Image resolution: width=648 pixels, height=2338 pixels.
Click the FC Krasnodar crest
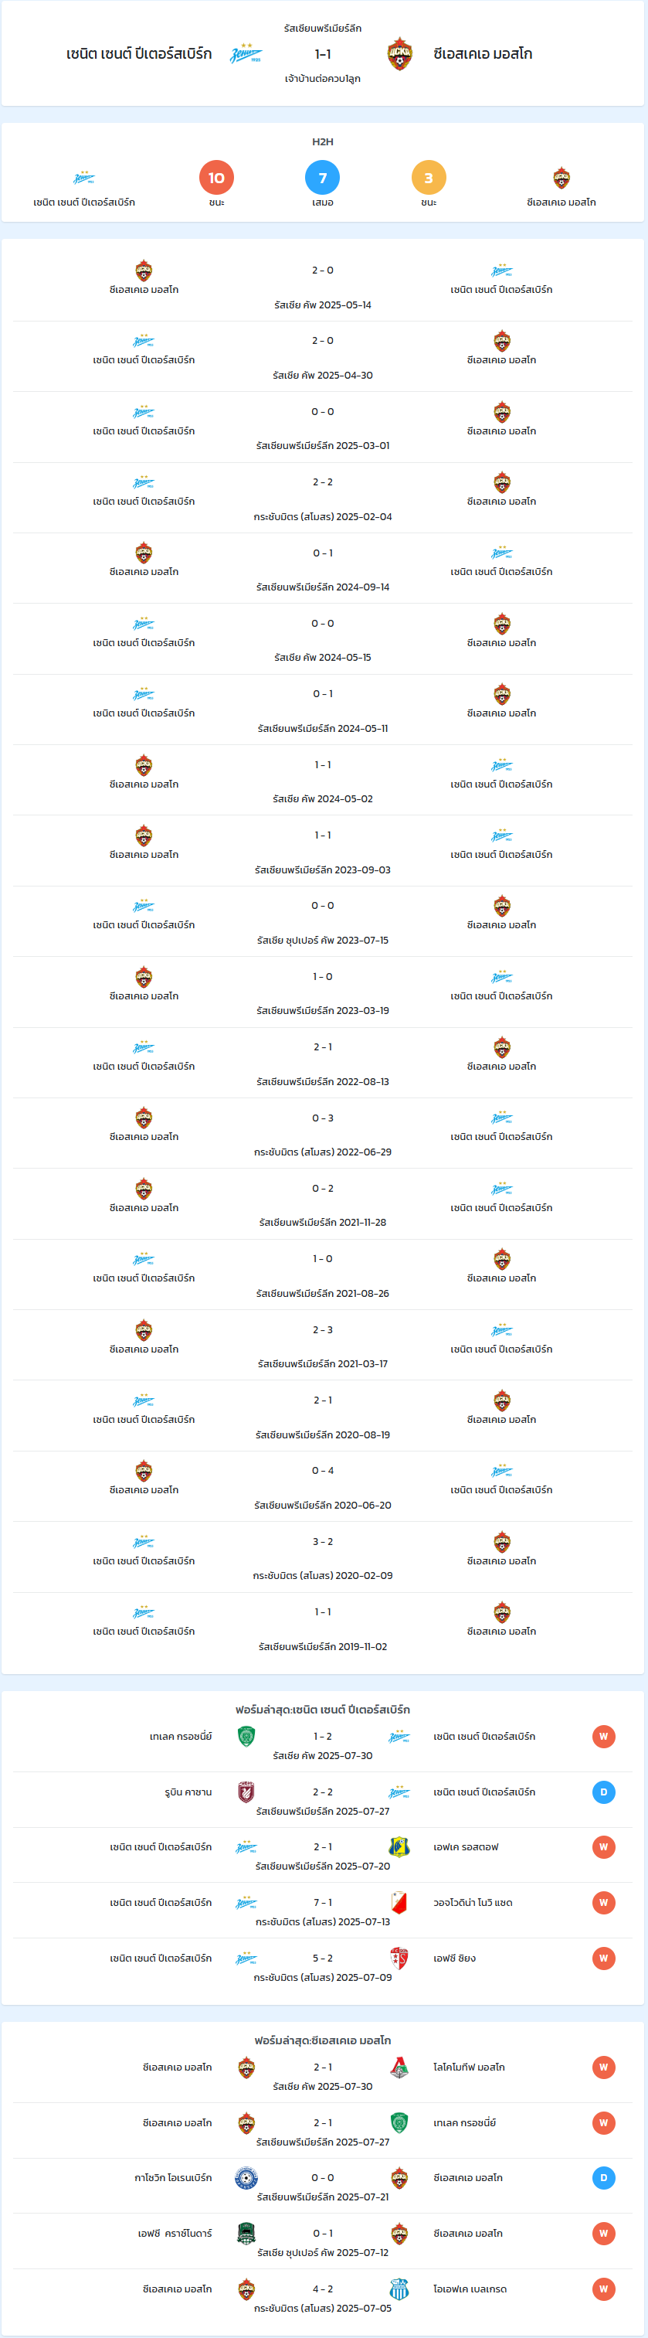tap(246, 2233)
